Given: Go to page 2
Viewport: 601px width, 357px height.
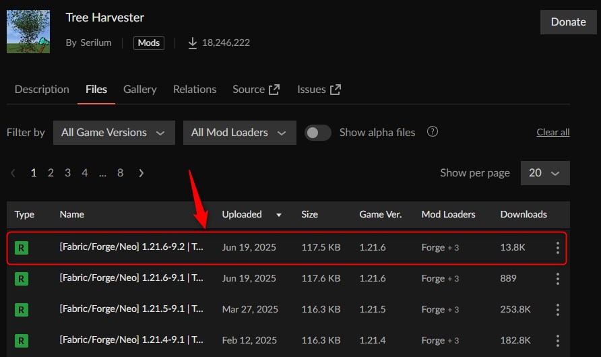Looking at the screenshot, I should click(x=51, y=172).
